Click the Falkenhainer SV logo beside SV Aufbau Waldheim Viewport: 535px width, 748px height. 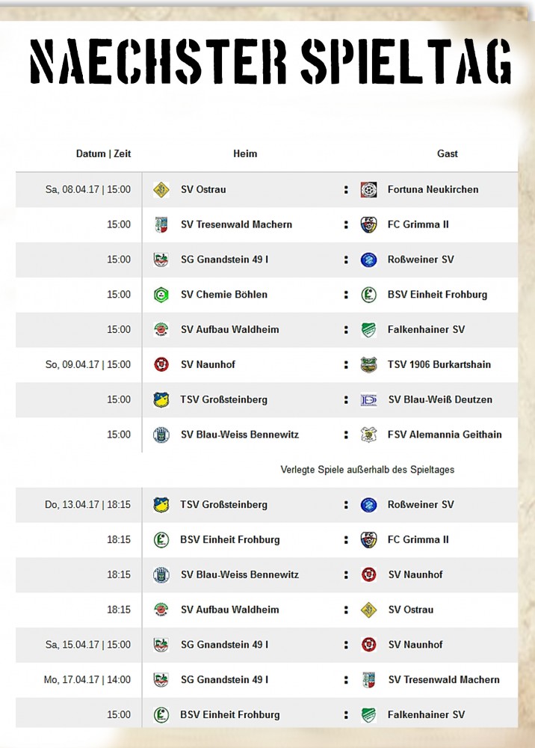click(x=368, y=330)
